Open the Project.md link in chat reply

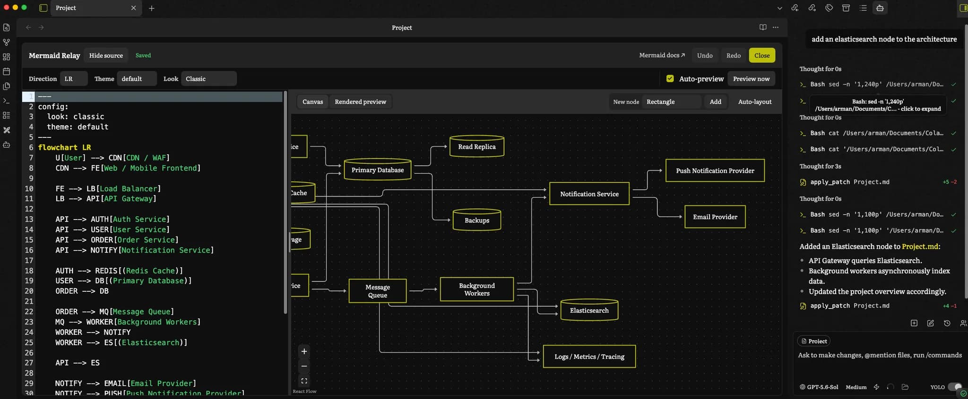click(920, 246)
